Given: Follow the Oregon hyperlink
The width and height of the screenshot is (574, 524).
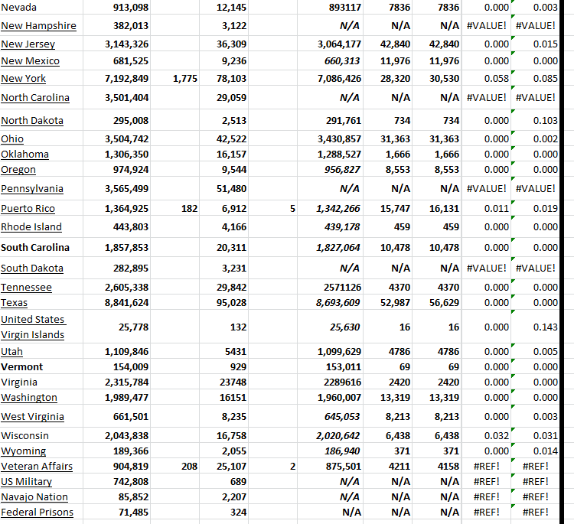Looking at the screenshot, I should pyautogui.click(x=18, y=169).
